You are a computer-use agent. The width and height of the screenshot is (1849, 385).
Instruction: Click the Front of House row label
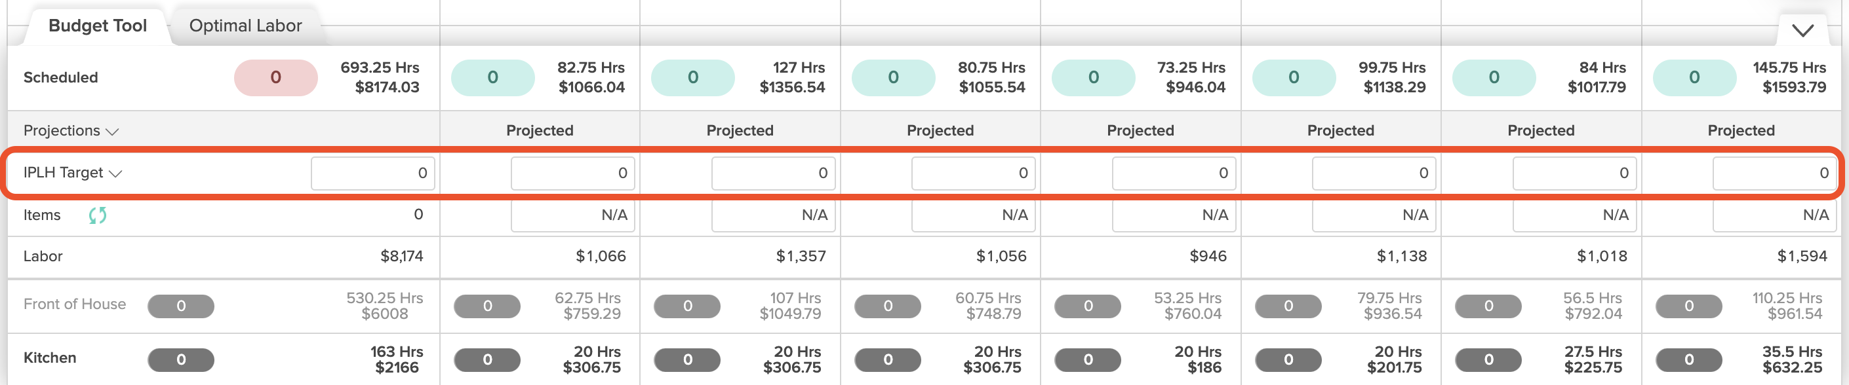[75, 304]
